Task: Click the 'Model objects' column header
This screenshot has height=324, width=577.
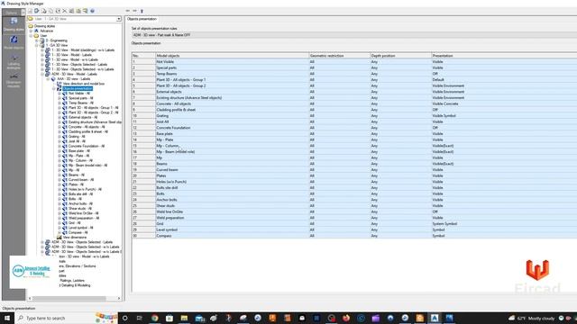Action: point(232,56)
